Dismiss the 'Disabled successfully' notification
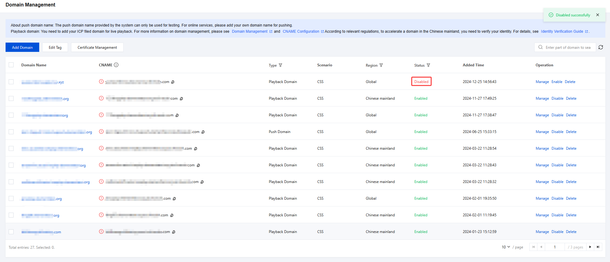 click(x=598, y=15)
